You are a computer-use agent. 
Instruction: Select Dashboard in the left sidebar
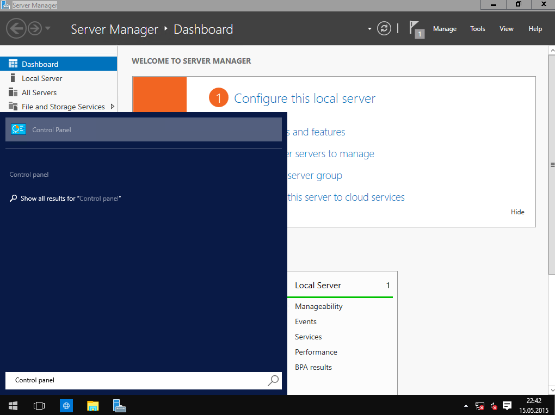58,64
